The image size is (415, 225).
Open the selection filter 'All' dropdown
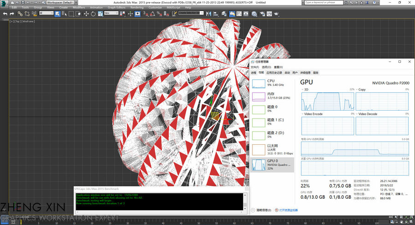click(x=46, y=13)
